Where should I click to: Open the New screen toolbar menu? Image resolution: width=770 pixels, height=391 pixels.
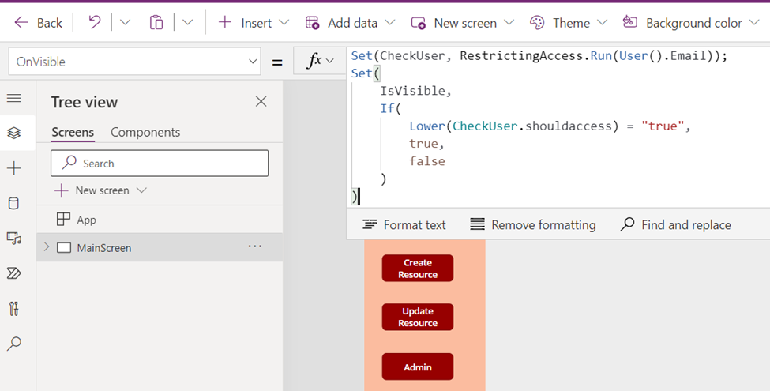tap(463, 23)
